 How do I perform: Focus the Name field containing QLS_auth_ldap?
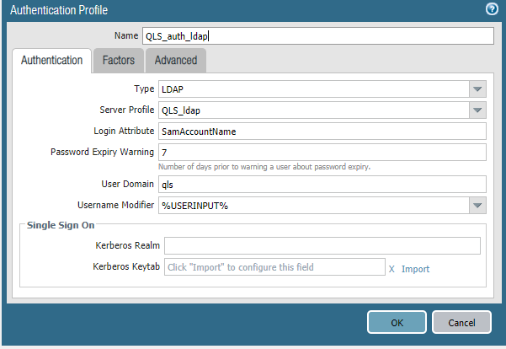pyautogui.click(x=317, y=35)
